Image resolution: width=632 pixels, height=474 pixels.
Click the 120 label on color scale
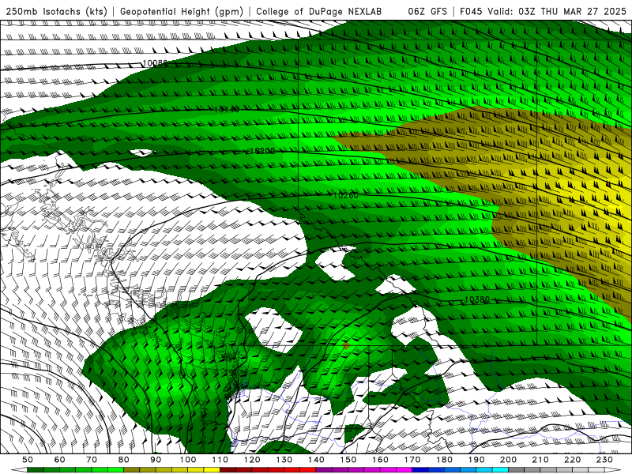(x=252, y=460)
